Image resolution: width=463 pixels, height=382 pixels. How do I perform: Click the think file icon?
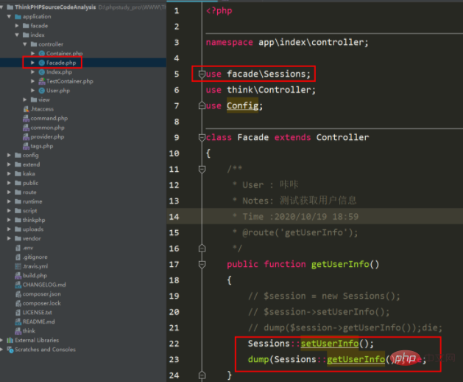coord(18,331)
